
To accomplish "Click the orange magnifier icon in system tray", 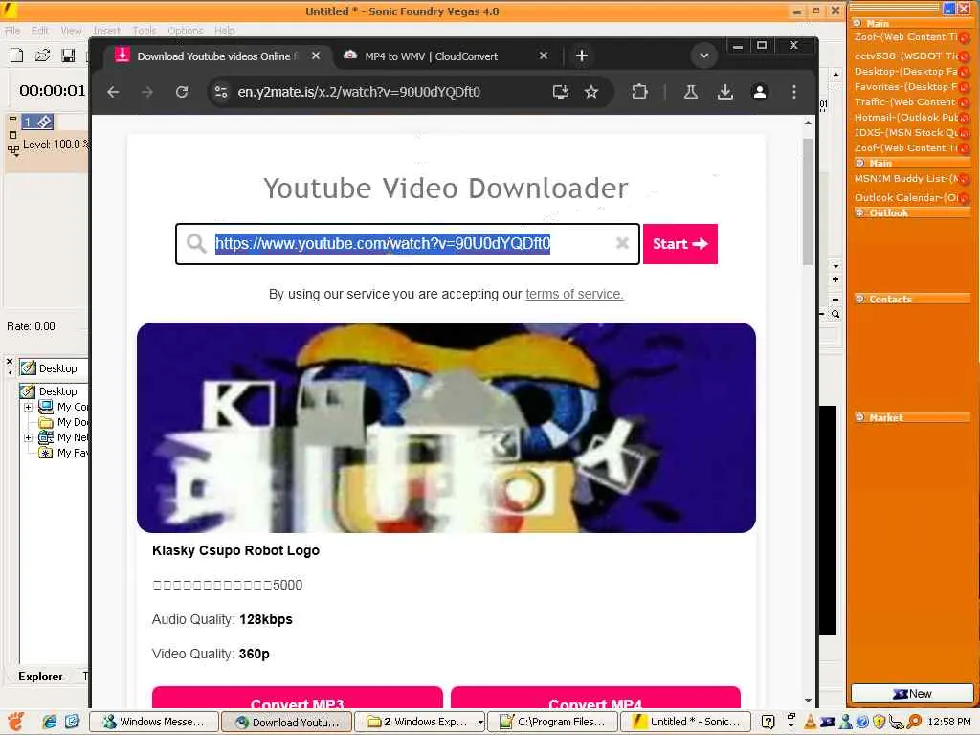I will click(x=915, y=722).
